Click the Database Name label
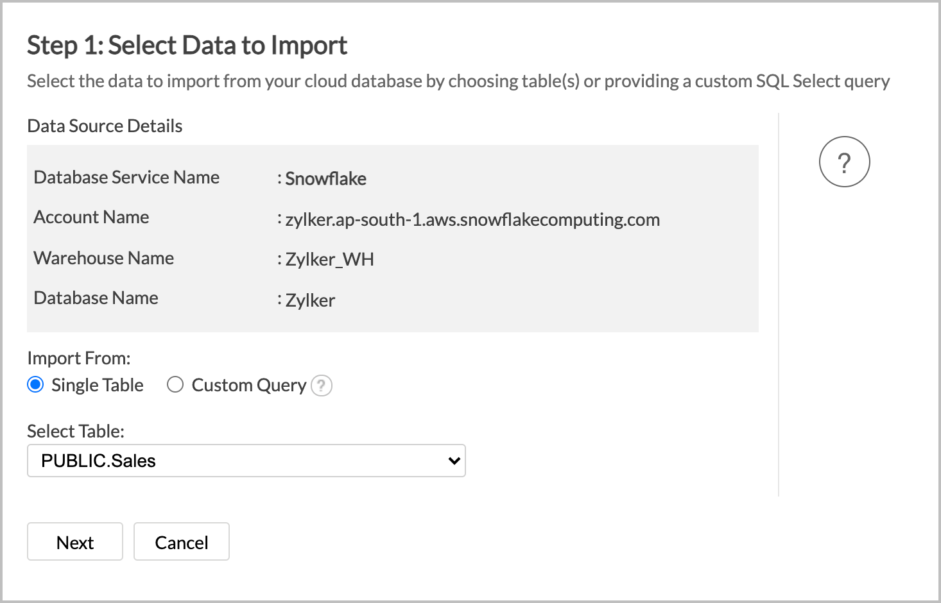Viewport: 941px width, 603px height. click(x=96, y=298)
